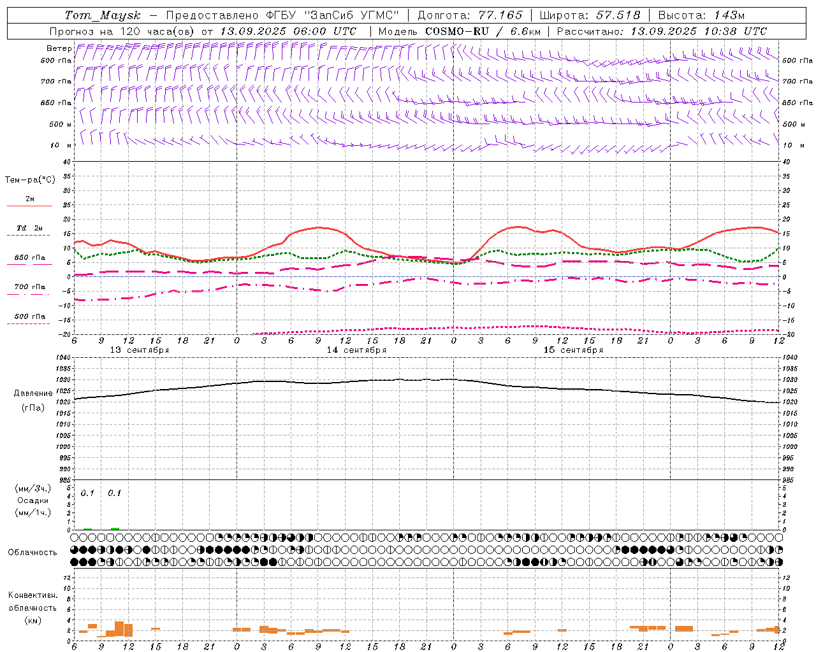The width and height of the screenshot is (816, 652).
Task: Click the (гПа) unit under Давление
Action: pos(33,408)
